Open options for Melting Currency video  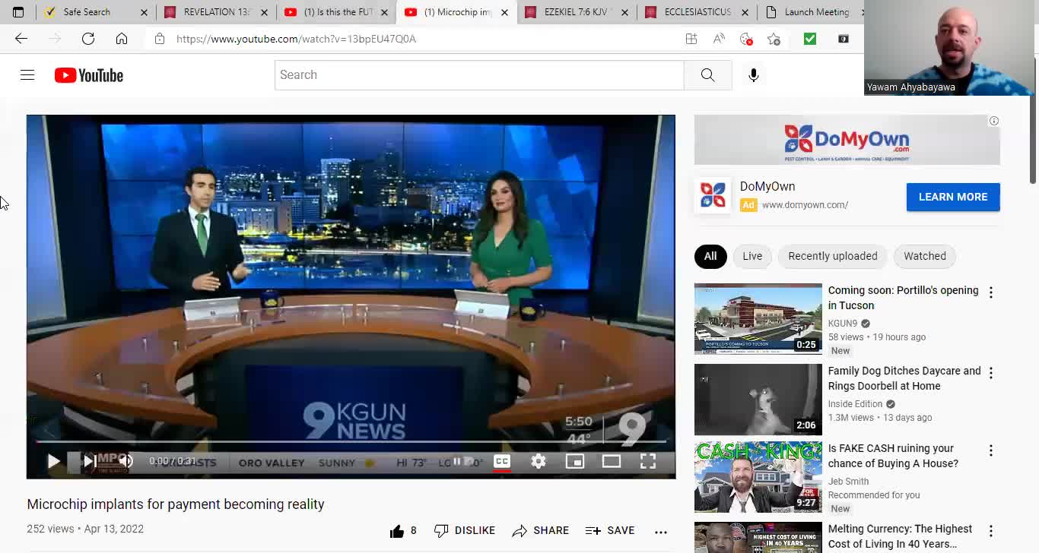tap(991, 531)
